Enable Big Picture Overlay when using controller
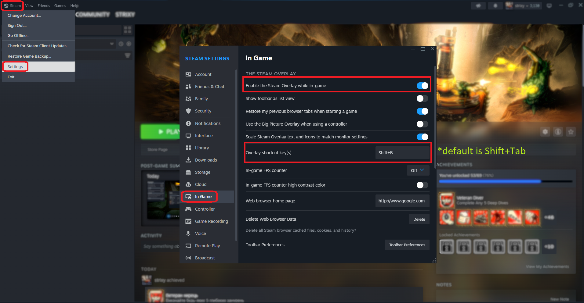This screenshot has width=584, height=303. [423, 124]
